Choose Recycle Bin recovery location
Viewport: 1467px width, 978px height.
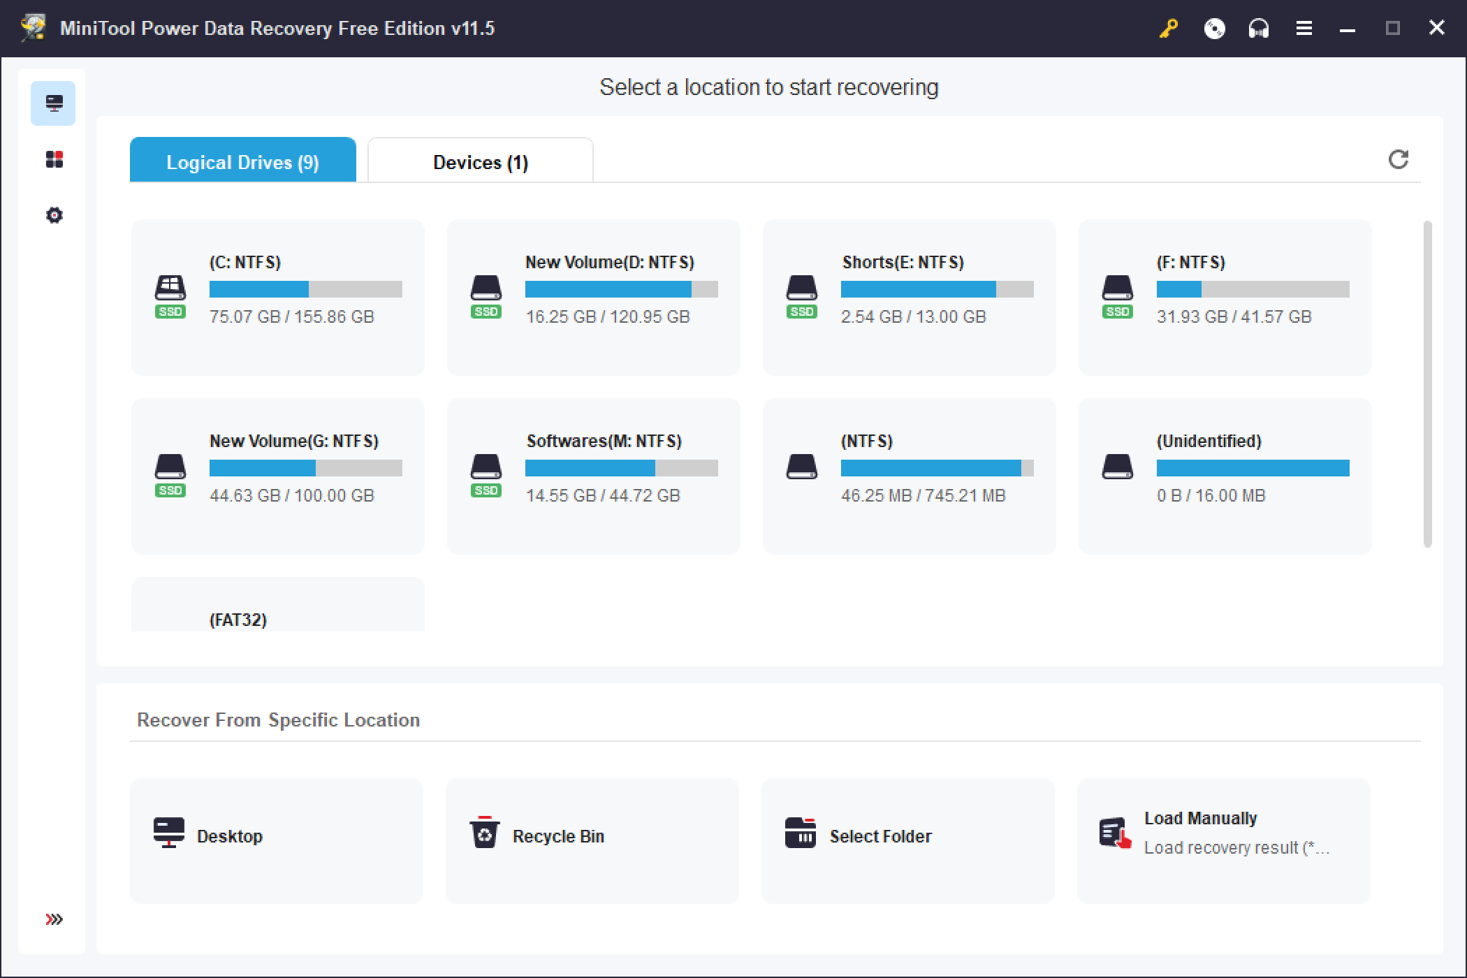tap(592, 841)
